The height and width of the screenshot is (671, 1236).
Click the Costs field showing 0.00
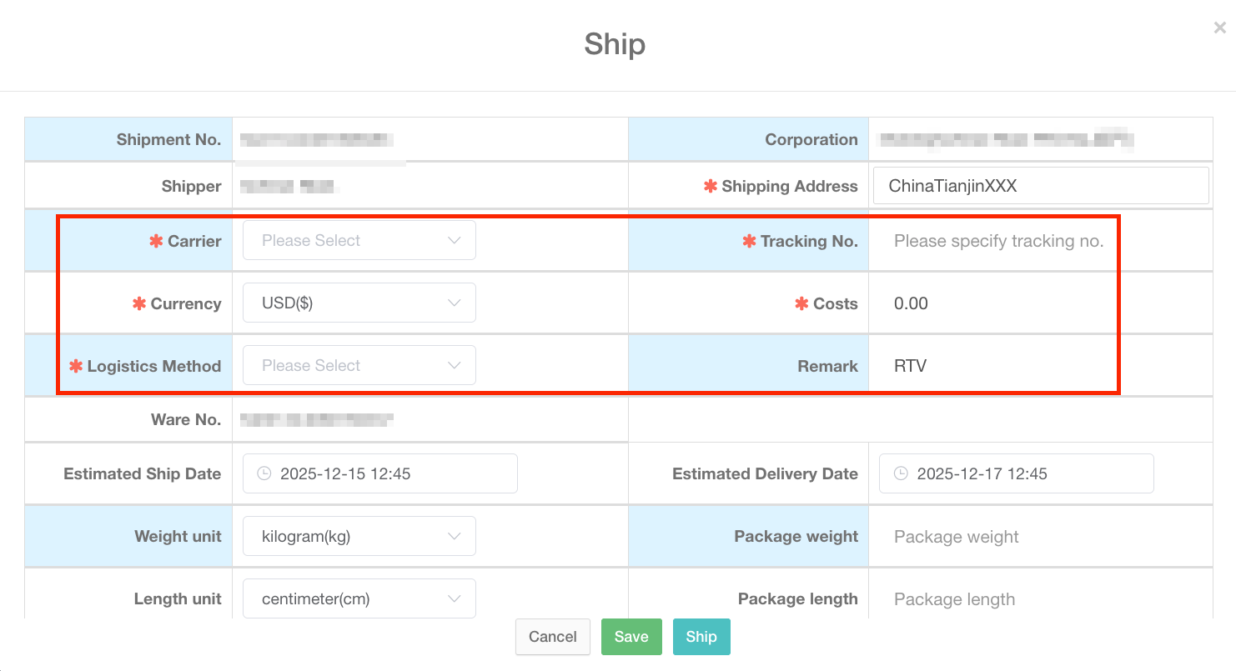(998, 303)
